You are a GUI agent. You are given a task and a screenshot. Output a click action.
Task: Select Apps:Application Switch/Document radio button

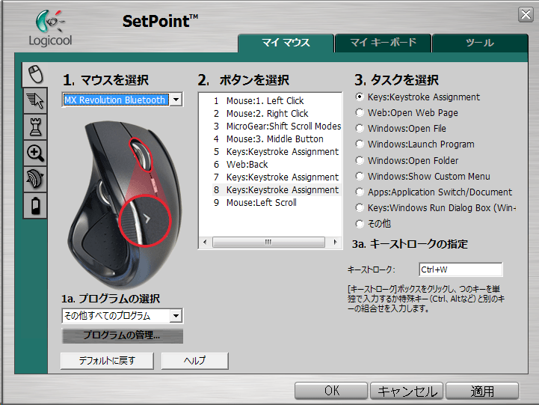(x=360, y=192)
